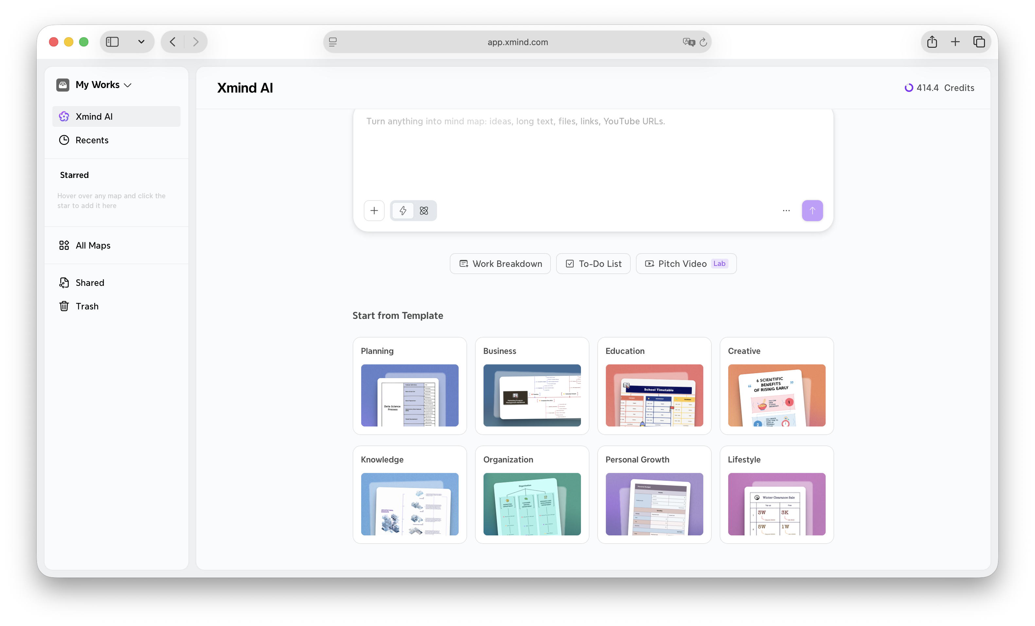View the 414.4 Credits balance
This screenshot has height=626, width=1035.
[939, 88]
